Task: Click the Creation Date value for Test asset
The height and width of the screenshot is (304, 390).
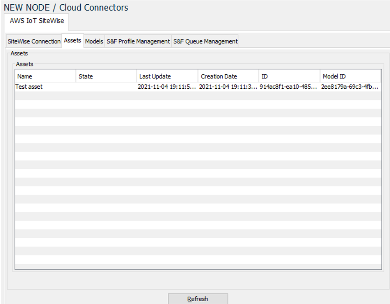Action: coord(228,87)
